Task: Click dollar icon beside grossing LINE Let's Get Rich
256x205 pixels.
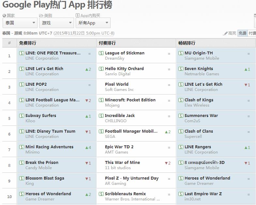Action: [x=181, y=84]
